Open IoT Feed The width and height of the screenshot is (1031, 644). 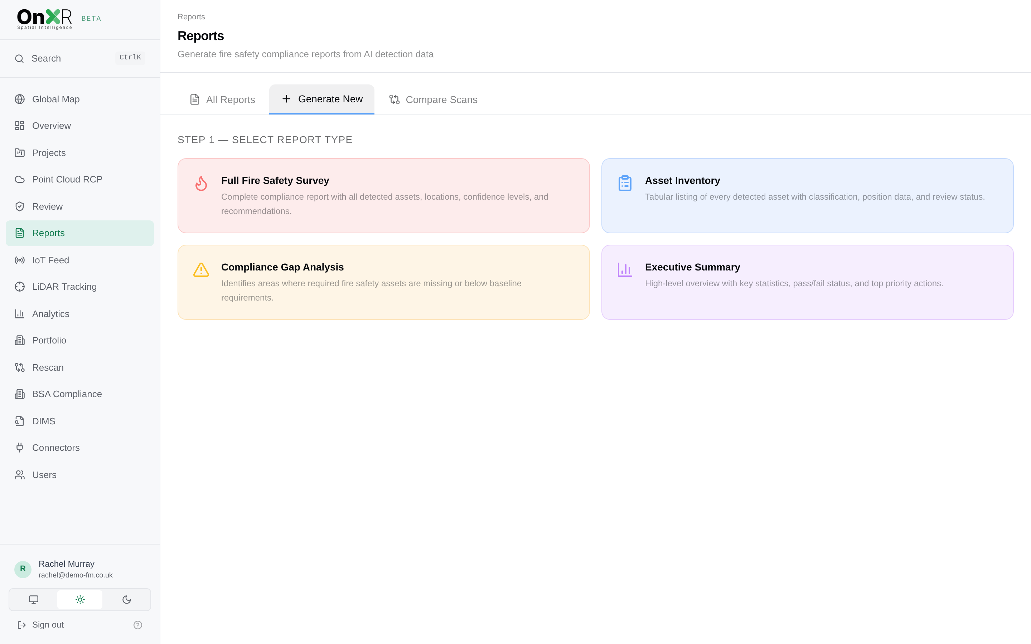pos(80,260)
